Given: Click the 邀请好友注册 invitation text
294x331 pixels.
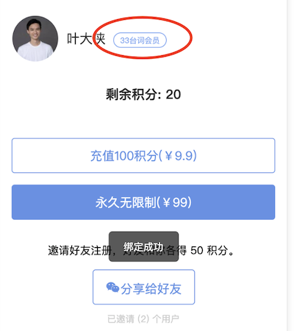Looking at the screenshot, I should pos(79,251).
